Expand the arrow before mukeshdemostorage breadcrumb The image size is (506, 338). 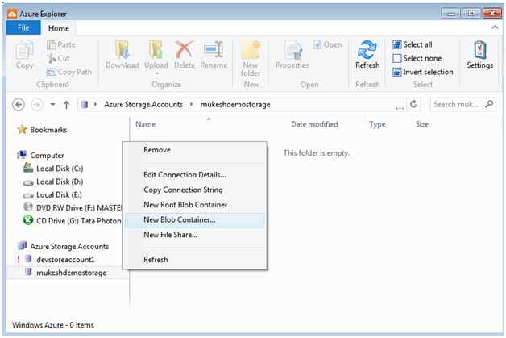click(192, 104)
